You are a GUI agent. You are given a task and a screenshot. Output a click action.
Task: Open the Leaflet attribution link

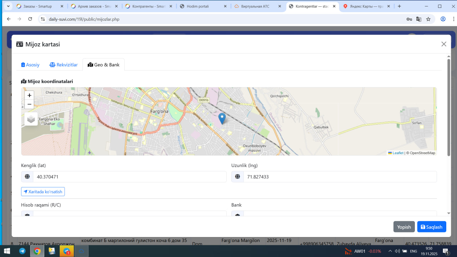click(396, 153)
